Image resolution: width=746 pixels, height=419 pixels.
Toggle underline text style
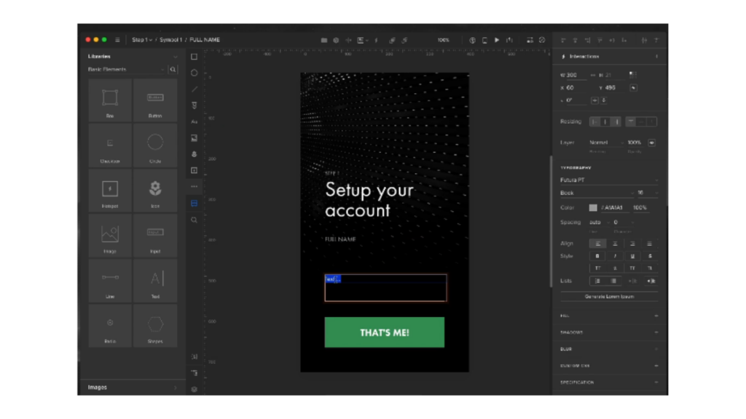pyautogui.click(x=632, y=256)
